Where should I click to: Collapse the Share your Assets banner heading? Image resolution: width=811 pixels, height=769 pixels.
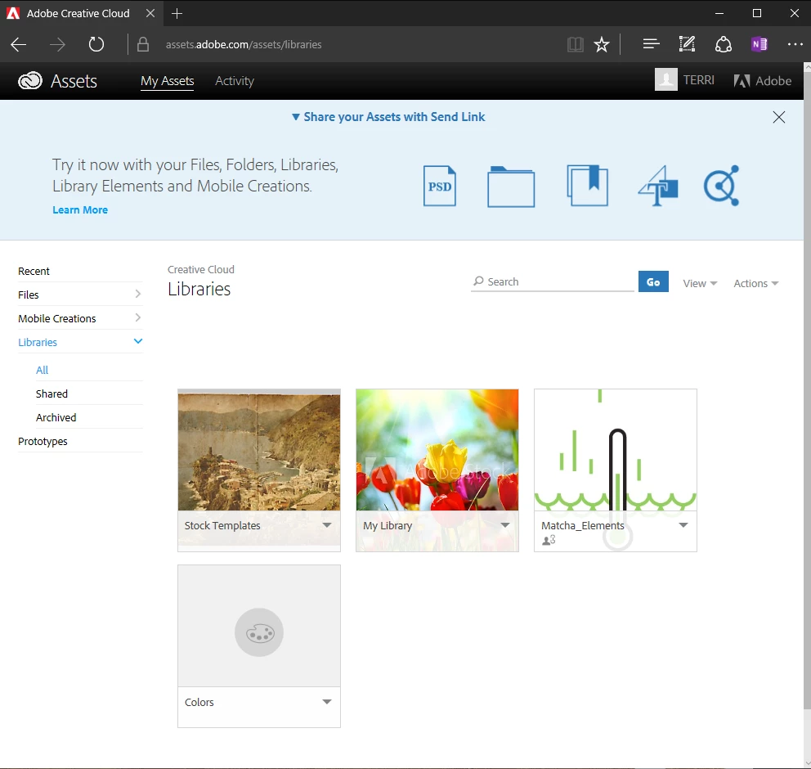(x=388, y=117)
